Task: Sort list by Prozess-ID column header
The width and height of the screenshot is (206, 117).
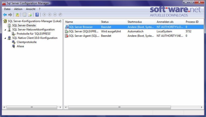Action: click(194, 22)
